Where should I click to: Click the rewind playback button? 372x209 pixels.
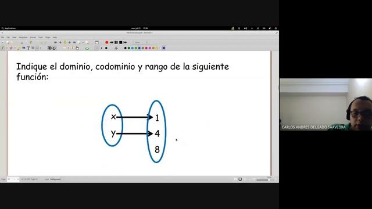pos(112,42)
